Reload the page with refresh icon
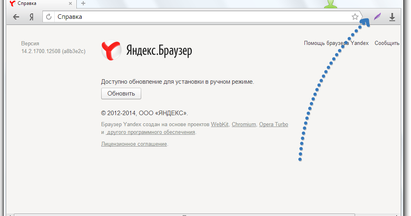The width and height of the screenshot is (411, 216). click(49, 17)
